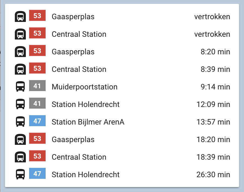Click the metro icon for departed Gaasperplas train
Screen dimensions: 244x192
pos(20,16)
